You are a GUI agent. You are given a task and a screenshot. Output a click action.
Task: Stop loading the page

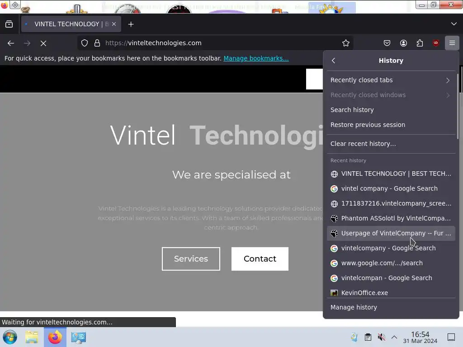pyautogui.click(x=43, y=43)
